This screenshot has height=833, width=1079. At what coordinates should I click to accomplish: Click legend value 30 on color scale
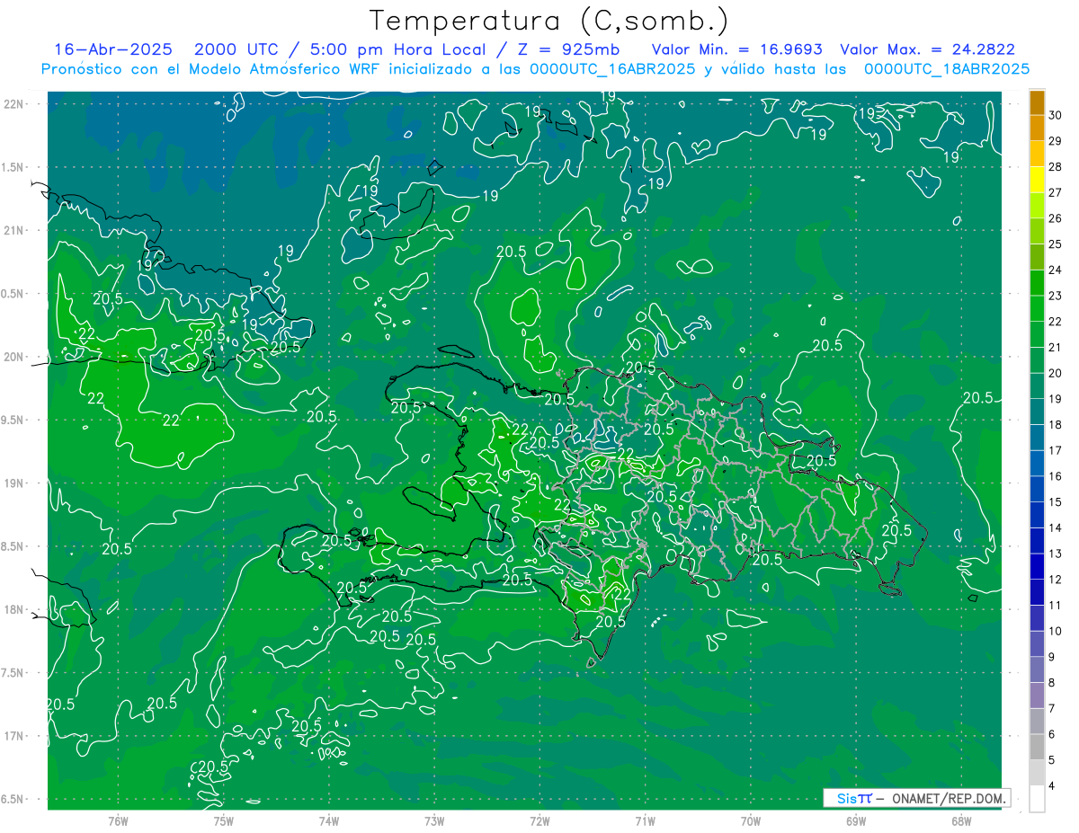pyautogui.click(x=1055, y=115)
